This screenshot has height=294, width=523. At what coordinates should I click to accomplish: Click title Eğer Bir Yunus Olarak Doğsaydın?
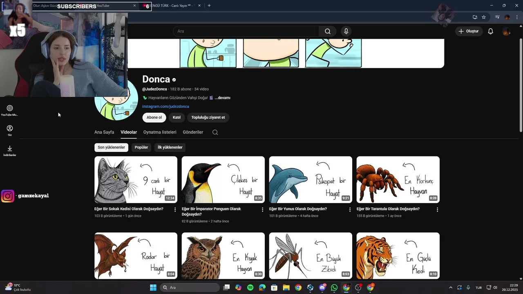tap(298, 209)
